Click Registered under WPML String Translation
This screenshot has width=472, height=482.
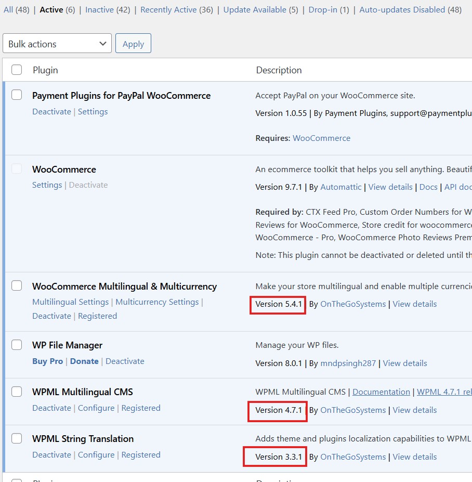click(x=141, y=454)
